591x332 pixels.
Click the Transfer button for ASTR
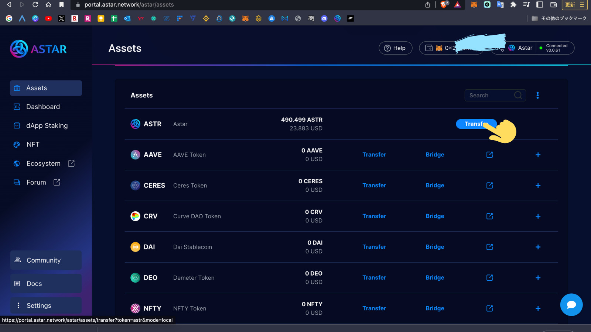click(x=476, y=124)
